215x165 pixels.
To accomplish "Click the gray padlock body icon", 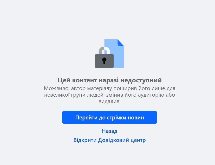I will [x=104, y=61].
